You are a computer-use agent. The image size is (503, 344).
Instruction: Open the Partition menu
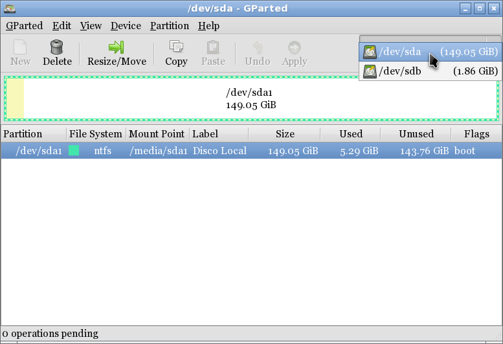pos(169,26)
